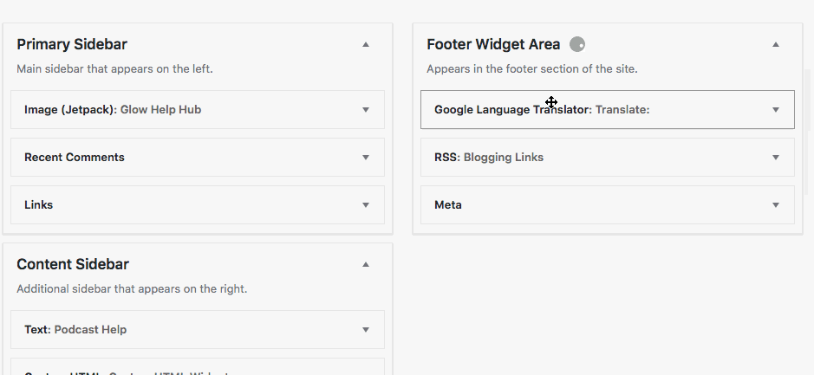Select the Meta widget title
814x375 pixels.
(x=448, y=205)
